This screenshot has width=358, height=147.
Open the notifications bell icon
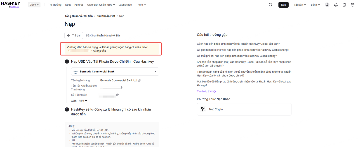click(336, 5)
